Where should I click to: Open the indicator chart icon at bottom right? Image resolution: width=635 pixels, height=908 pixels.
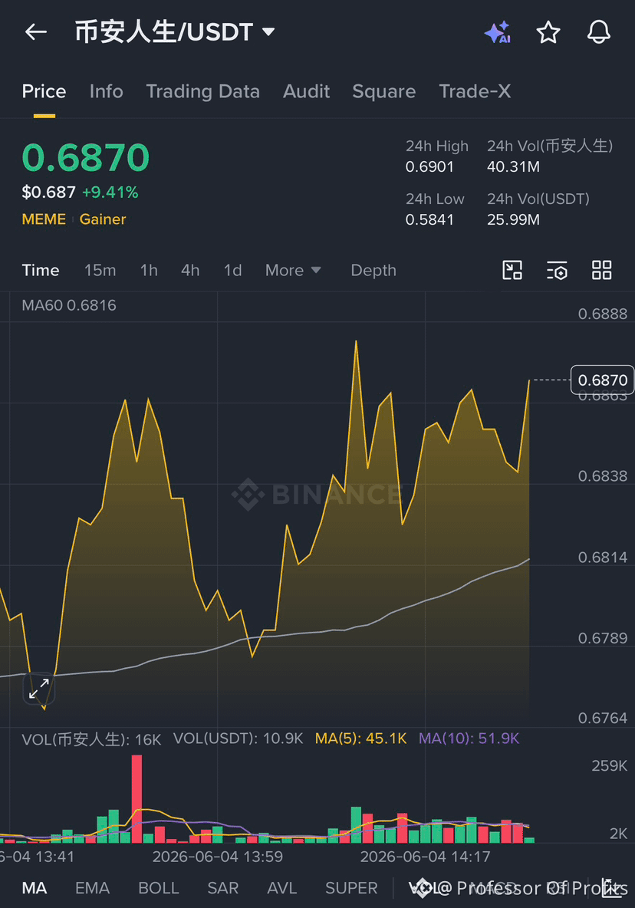[x=611, y=888]
